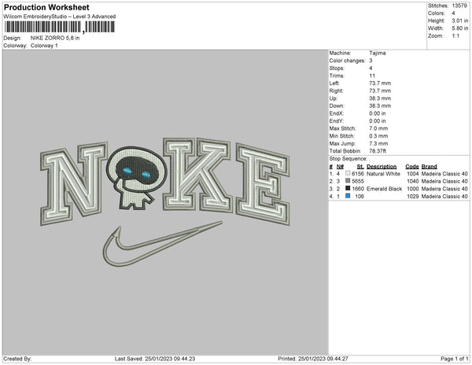472x365 pixels.
Task: Click the zoom value '1:1'
Action: pos(455,36)
